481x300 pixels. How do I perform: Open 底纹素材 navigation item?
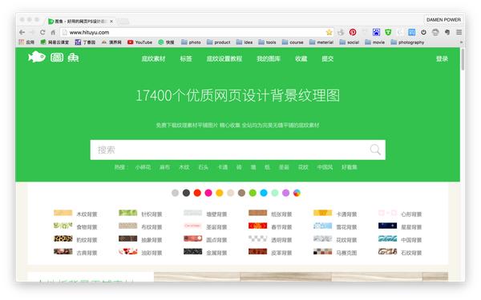tap(153, 58)
